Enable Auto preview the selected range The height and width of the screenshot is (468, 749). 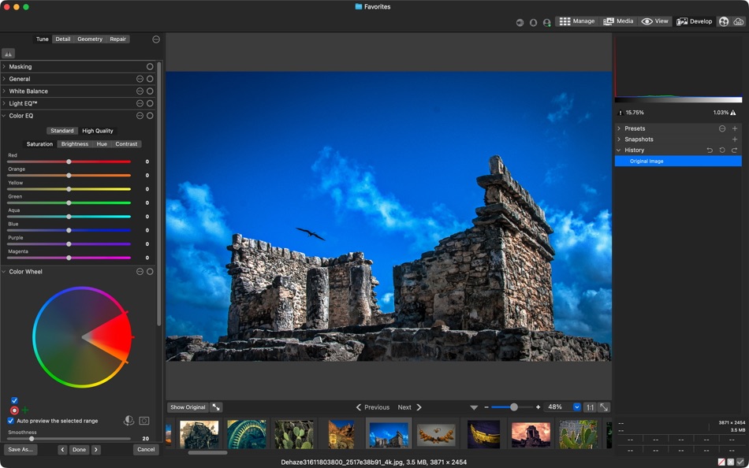tap(10, 421)
